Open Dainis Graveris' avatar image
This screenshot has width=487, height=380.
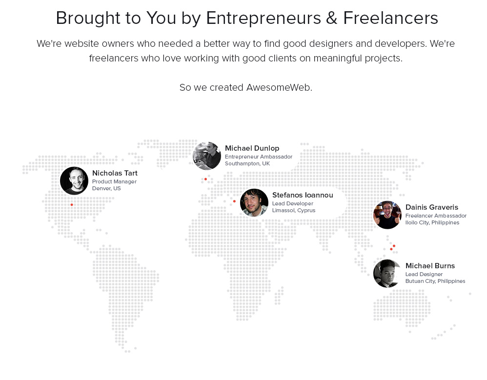click(387, 215)
